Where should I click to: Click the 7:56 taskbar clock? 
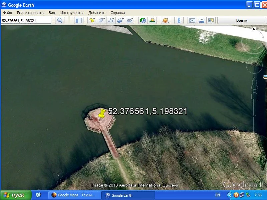(258, 195)
